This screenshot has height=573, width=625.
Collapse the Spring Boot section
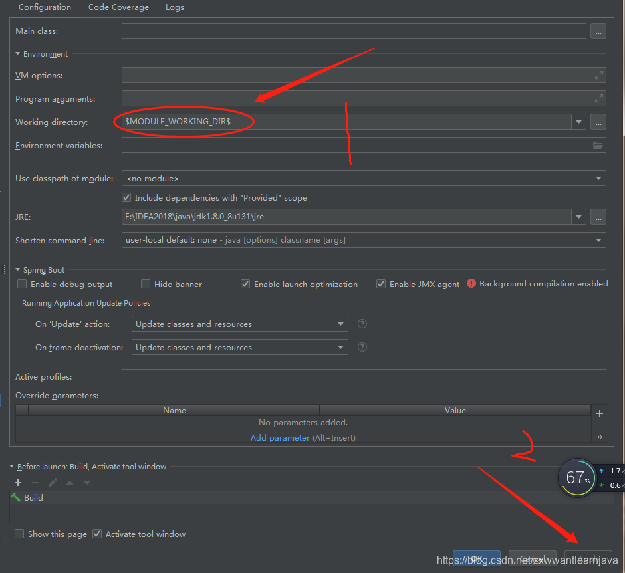point(17,270)
